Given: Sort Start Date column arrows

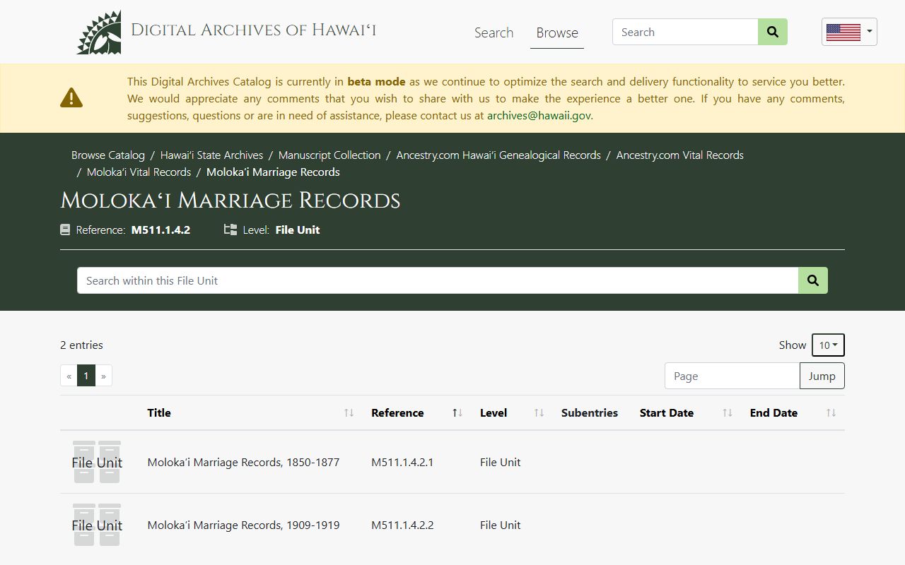Looking at the screenshot, I should (728, 413).
